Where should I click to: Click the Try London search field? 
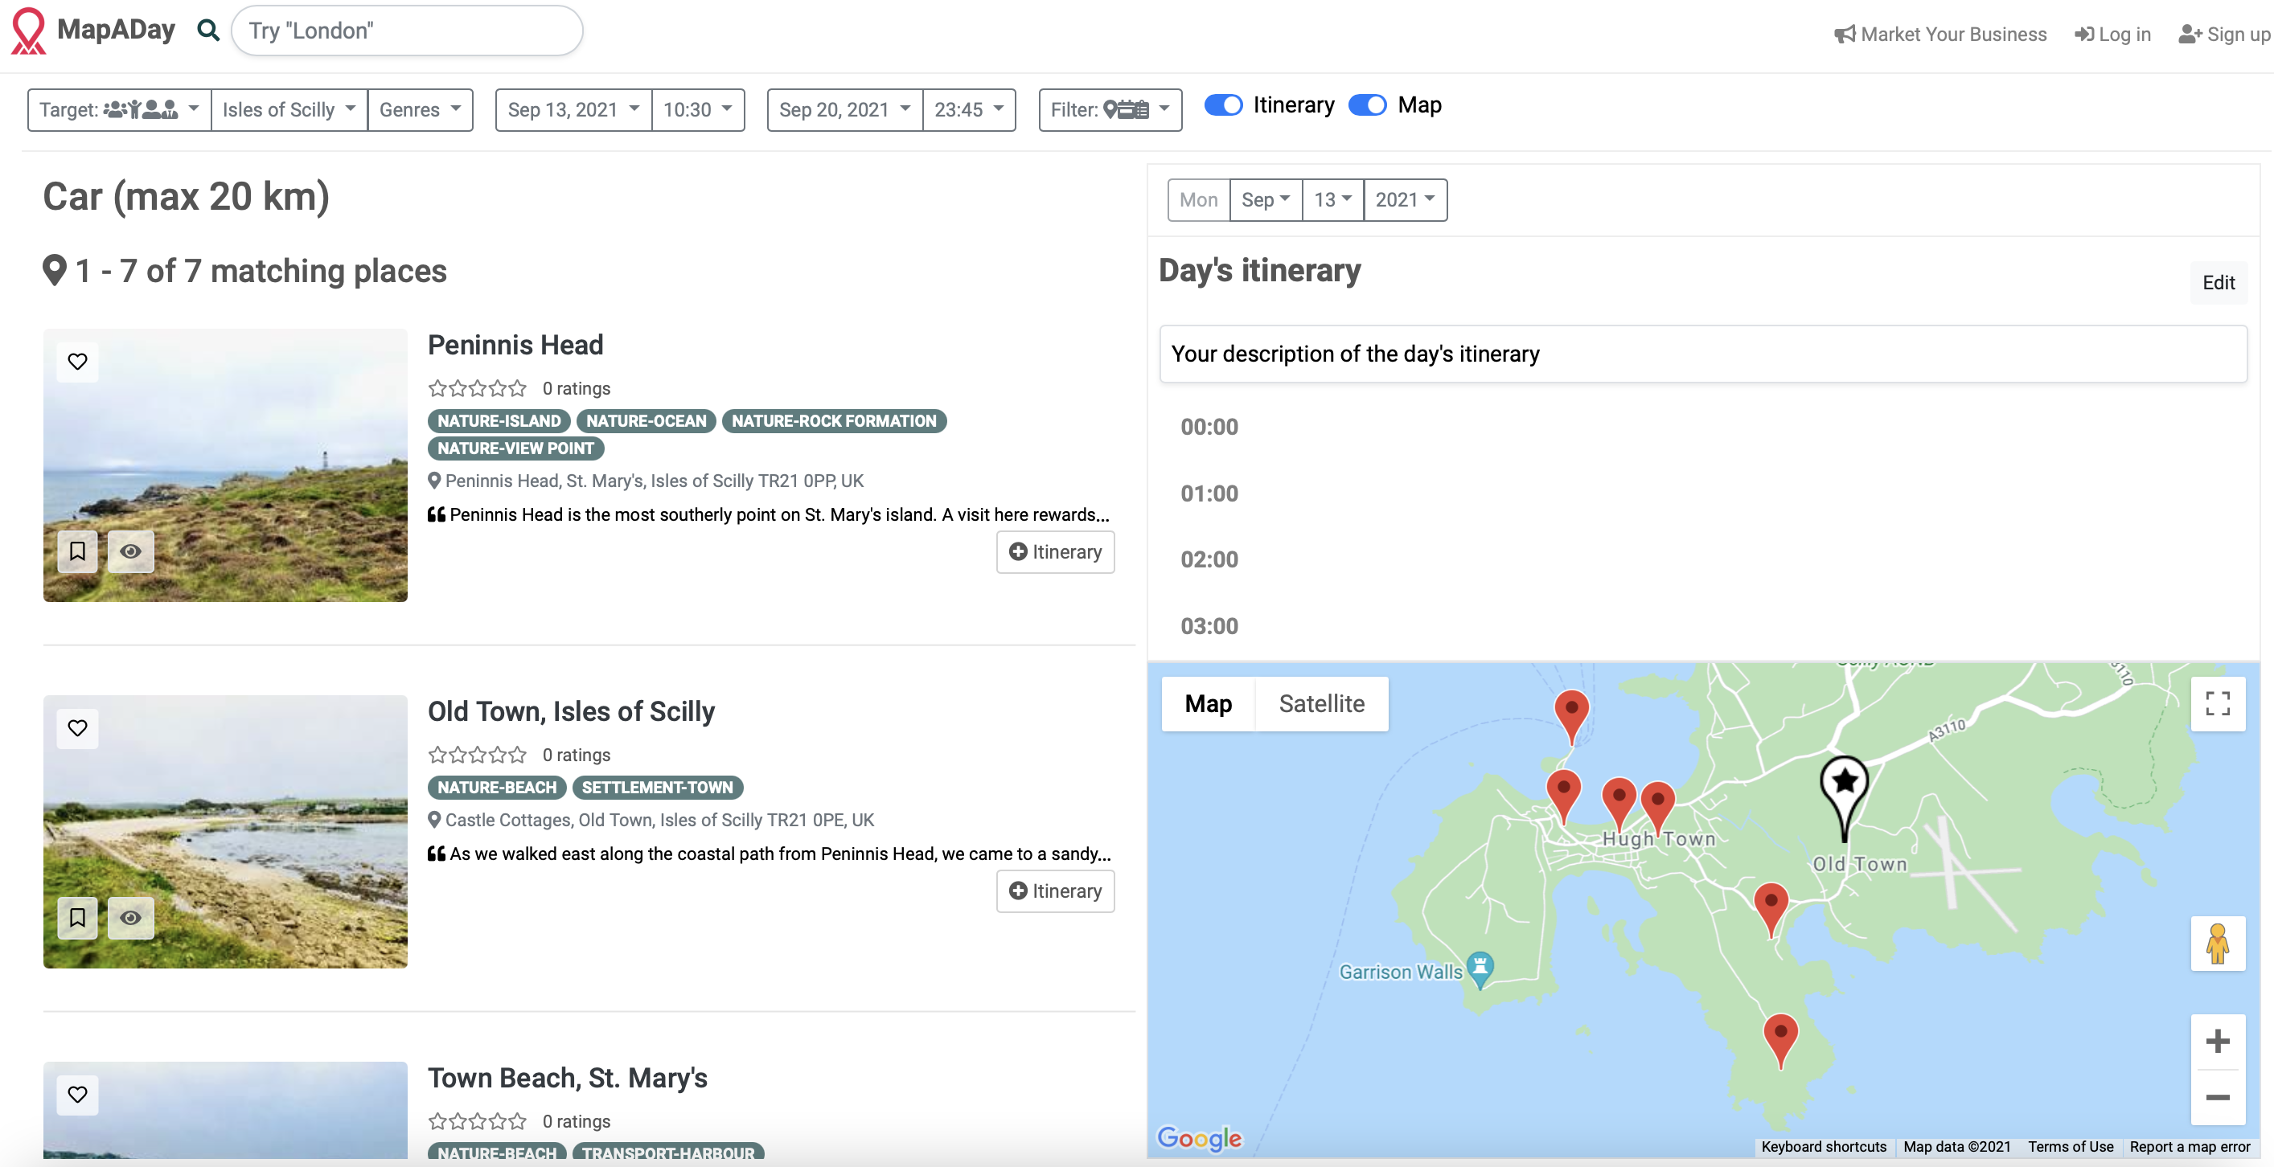[406, 31]
